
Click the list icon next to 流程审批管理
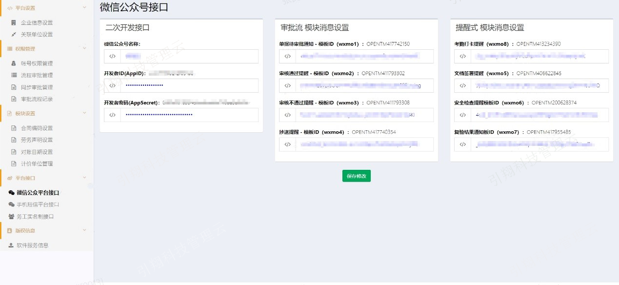[14, 75]
